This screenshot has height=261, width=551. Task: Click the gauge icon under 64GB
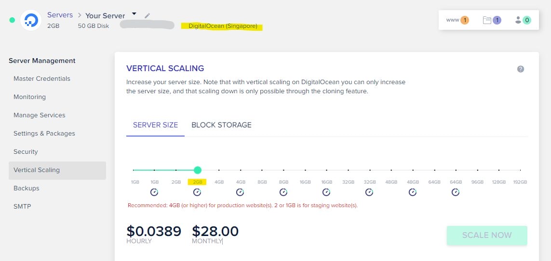456,192
